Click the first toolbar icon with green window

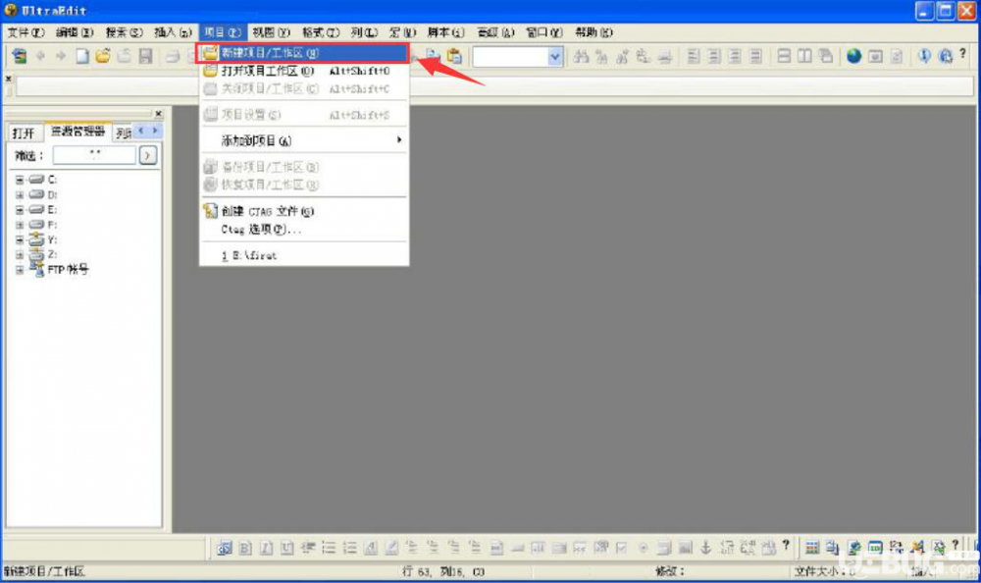[20, 56]
